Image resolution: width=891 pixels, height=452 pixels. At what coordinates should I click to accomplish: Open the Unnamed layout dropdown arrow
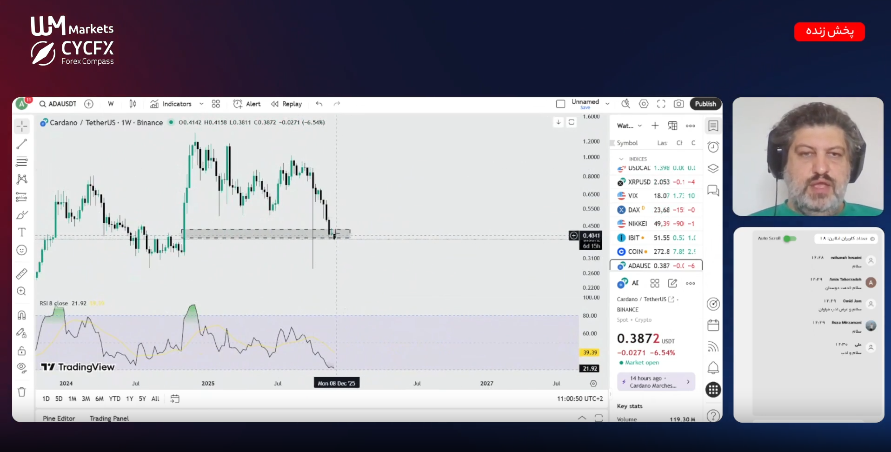(x=607, y=104)
